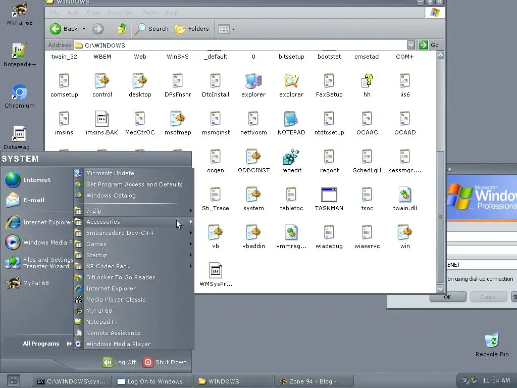Launch Windows Media Player from programs list

133,344
